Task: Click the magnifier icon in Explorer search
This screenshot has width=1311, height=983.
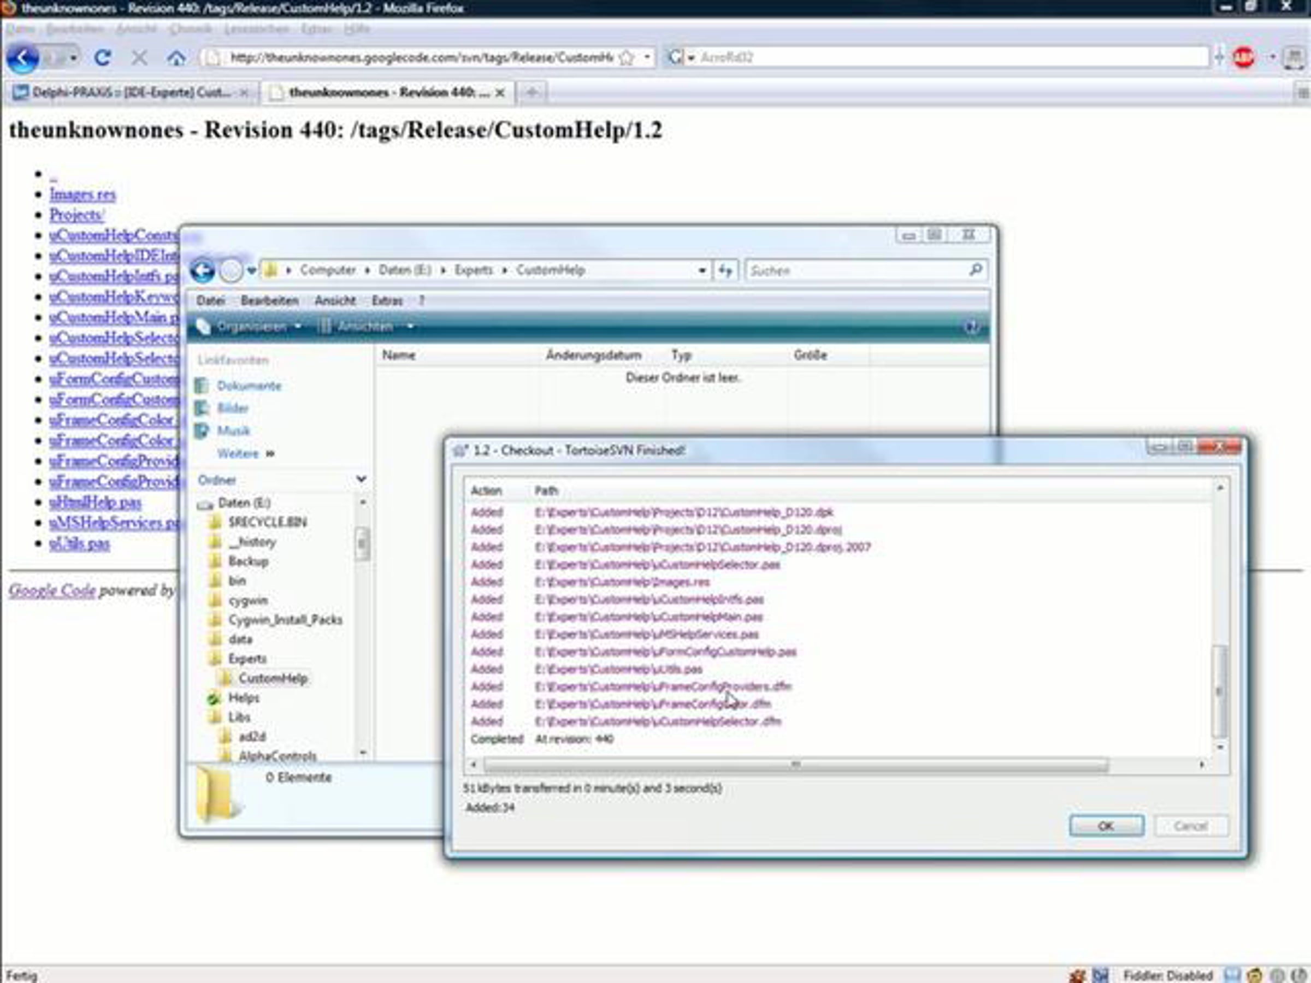Action: (975, 270)
